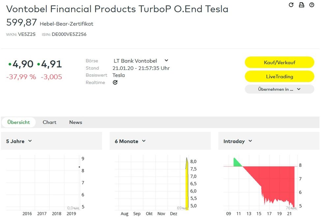This screenshot has width=329, height=220.
Task: Open the print dialog via printer icon
Action: [301, 5]
